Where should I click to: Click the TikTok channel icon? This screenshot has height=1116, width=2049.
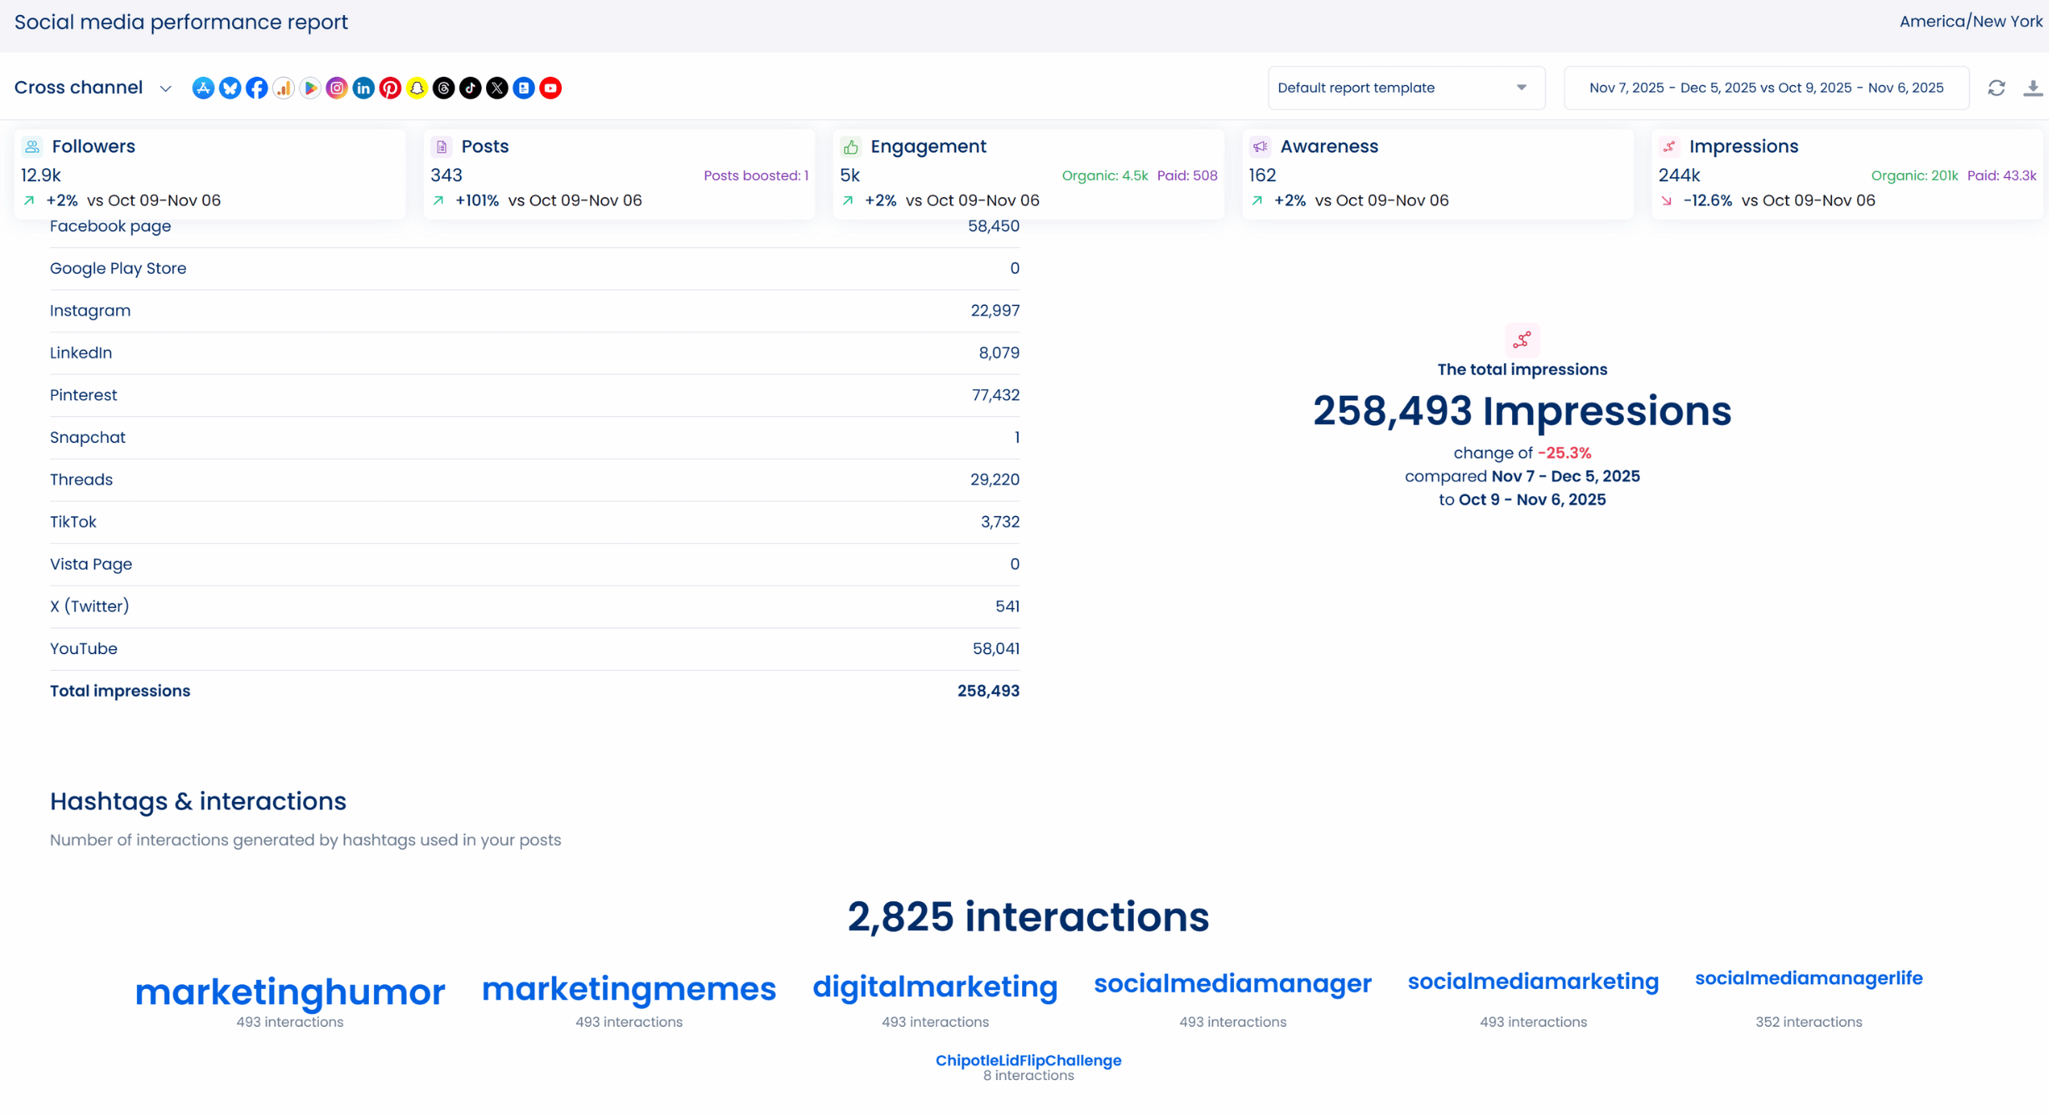click(470, 88)
